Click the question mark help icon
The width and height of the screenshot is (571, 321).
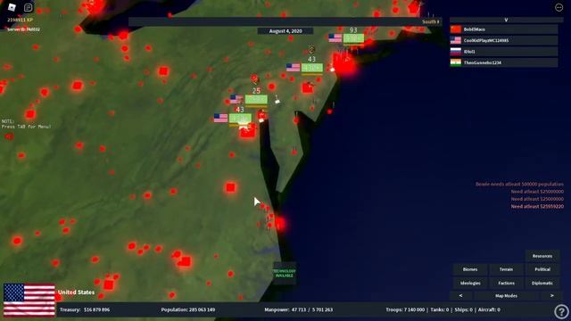pyautogui.click(x=561, y=311)
